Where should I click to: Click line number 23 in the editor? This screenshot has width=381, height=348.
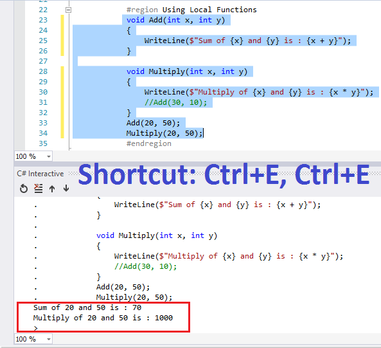(43, 20)
